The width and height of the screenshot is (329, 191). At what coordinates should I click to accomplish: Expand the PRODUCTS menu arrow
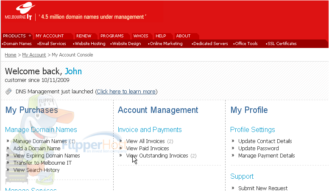(30, 36)
